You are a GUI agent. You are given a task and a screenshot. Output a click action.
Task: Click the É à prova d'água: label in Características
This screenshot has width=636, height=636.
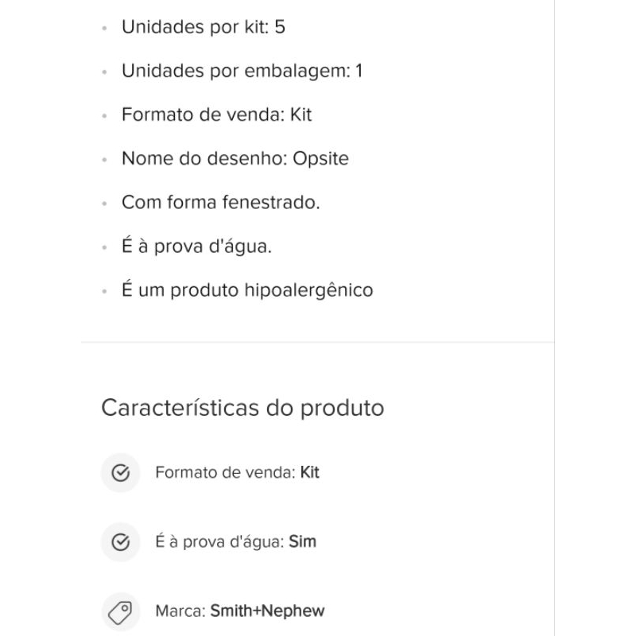pos(220,542)
